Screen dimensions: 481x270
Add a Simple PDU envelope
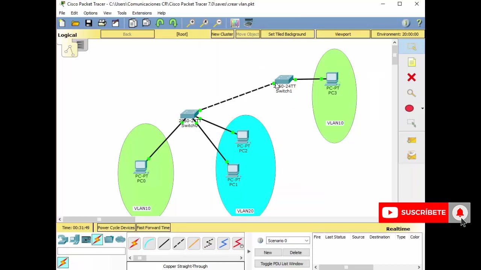(x=411, y=140)
